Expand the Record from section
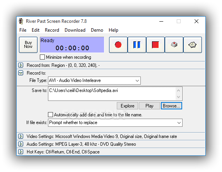 [20, 65]
